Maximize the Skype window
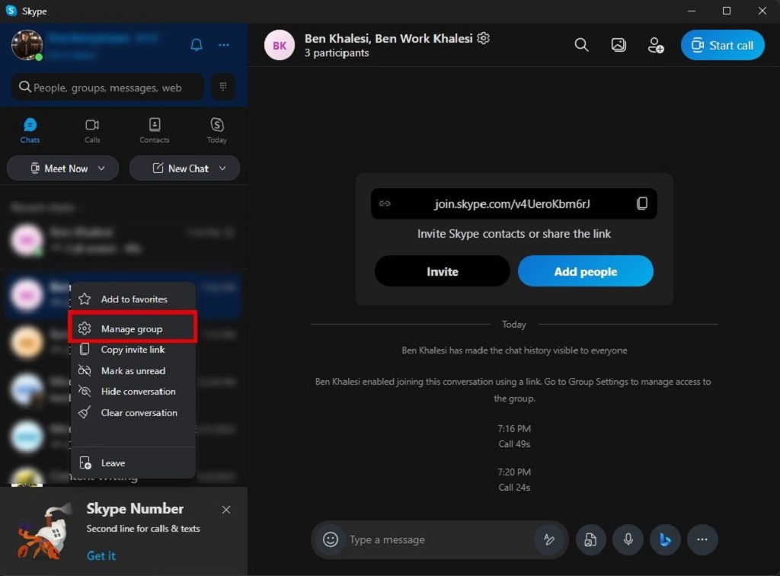Viewport: 780px width, 576px height. [x=727, y=11]
